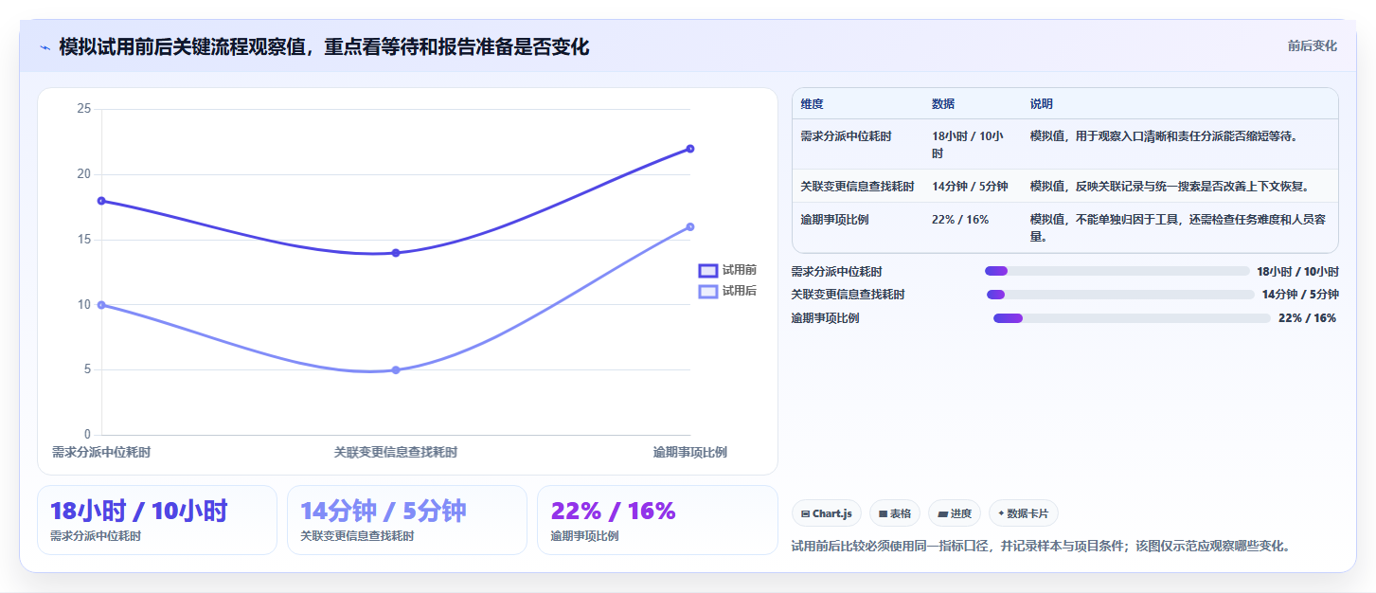Screen dimensions: 1376x593
Task: Click the footnote starting 试用前后比较必须使用同一指标口径
Action: point(1041,547)
